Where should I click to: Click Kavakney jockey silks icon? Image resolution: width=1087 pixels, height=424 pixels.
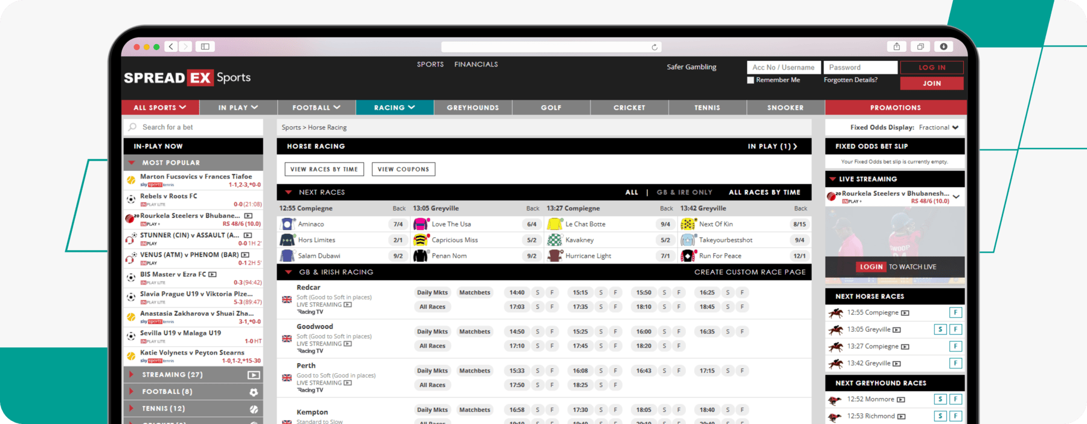click(554, 240)
